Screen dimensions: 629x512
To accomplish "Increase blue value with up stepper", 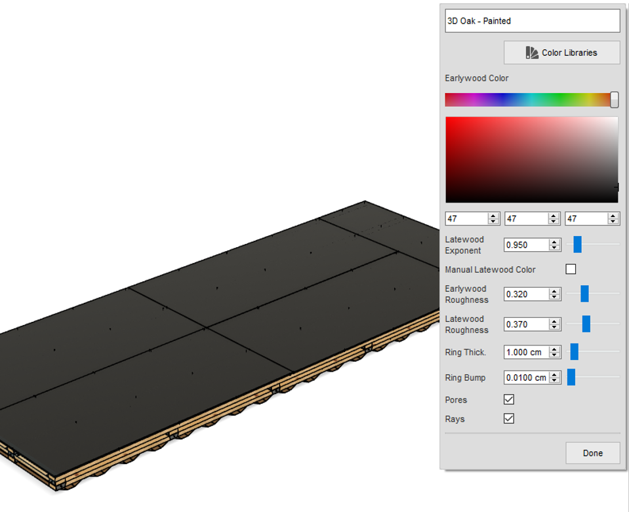I will tap(613, 216).
